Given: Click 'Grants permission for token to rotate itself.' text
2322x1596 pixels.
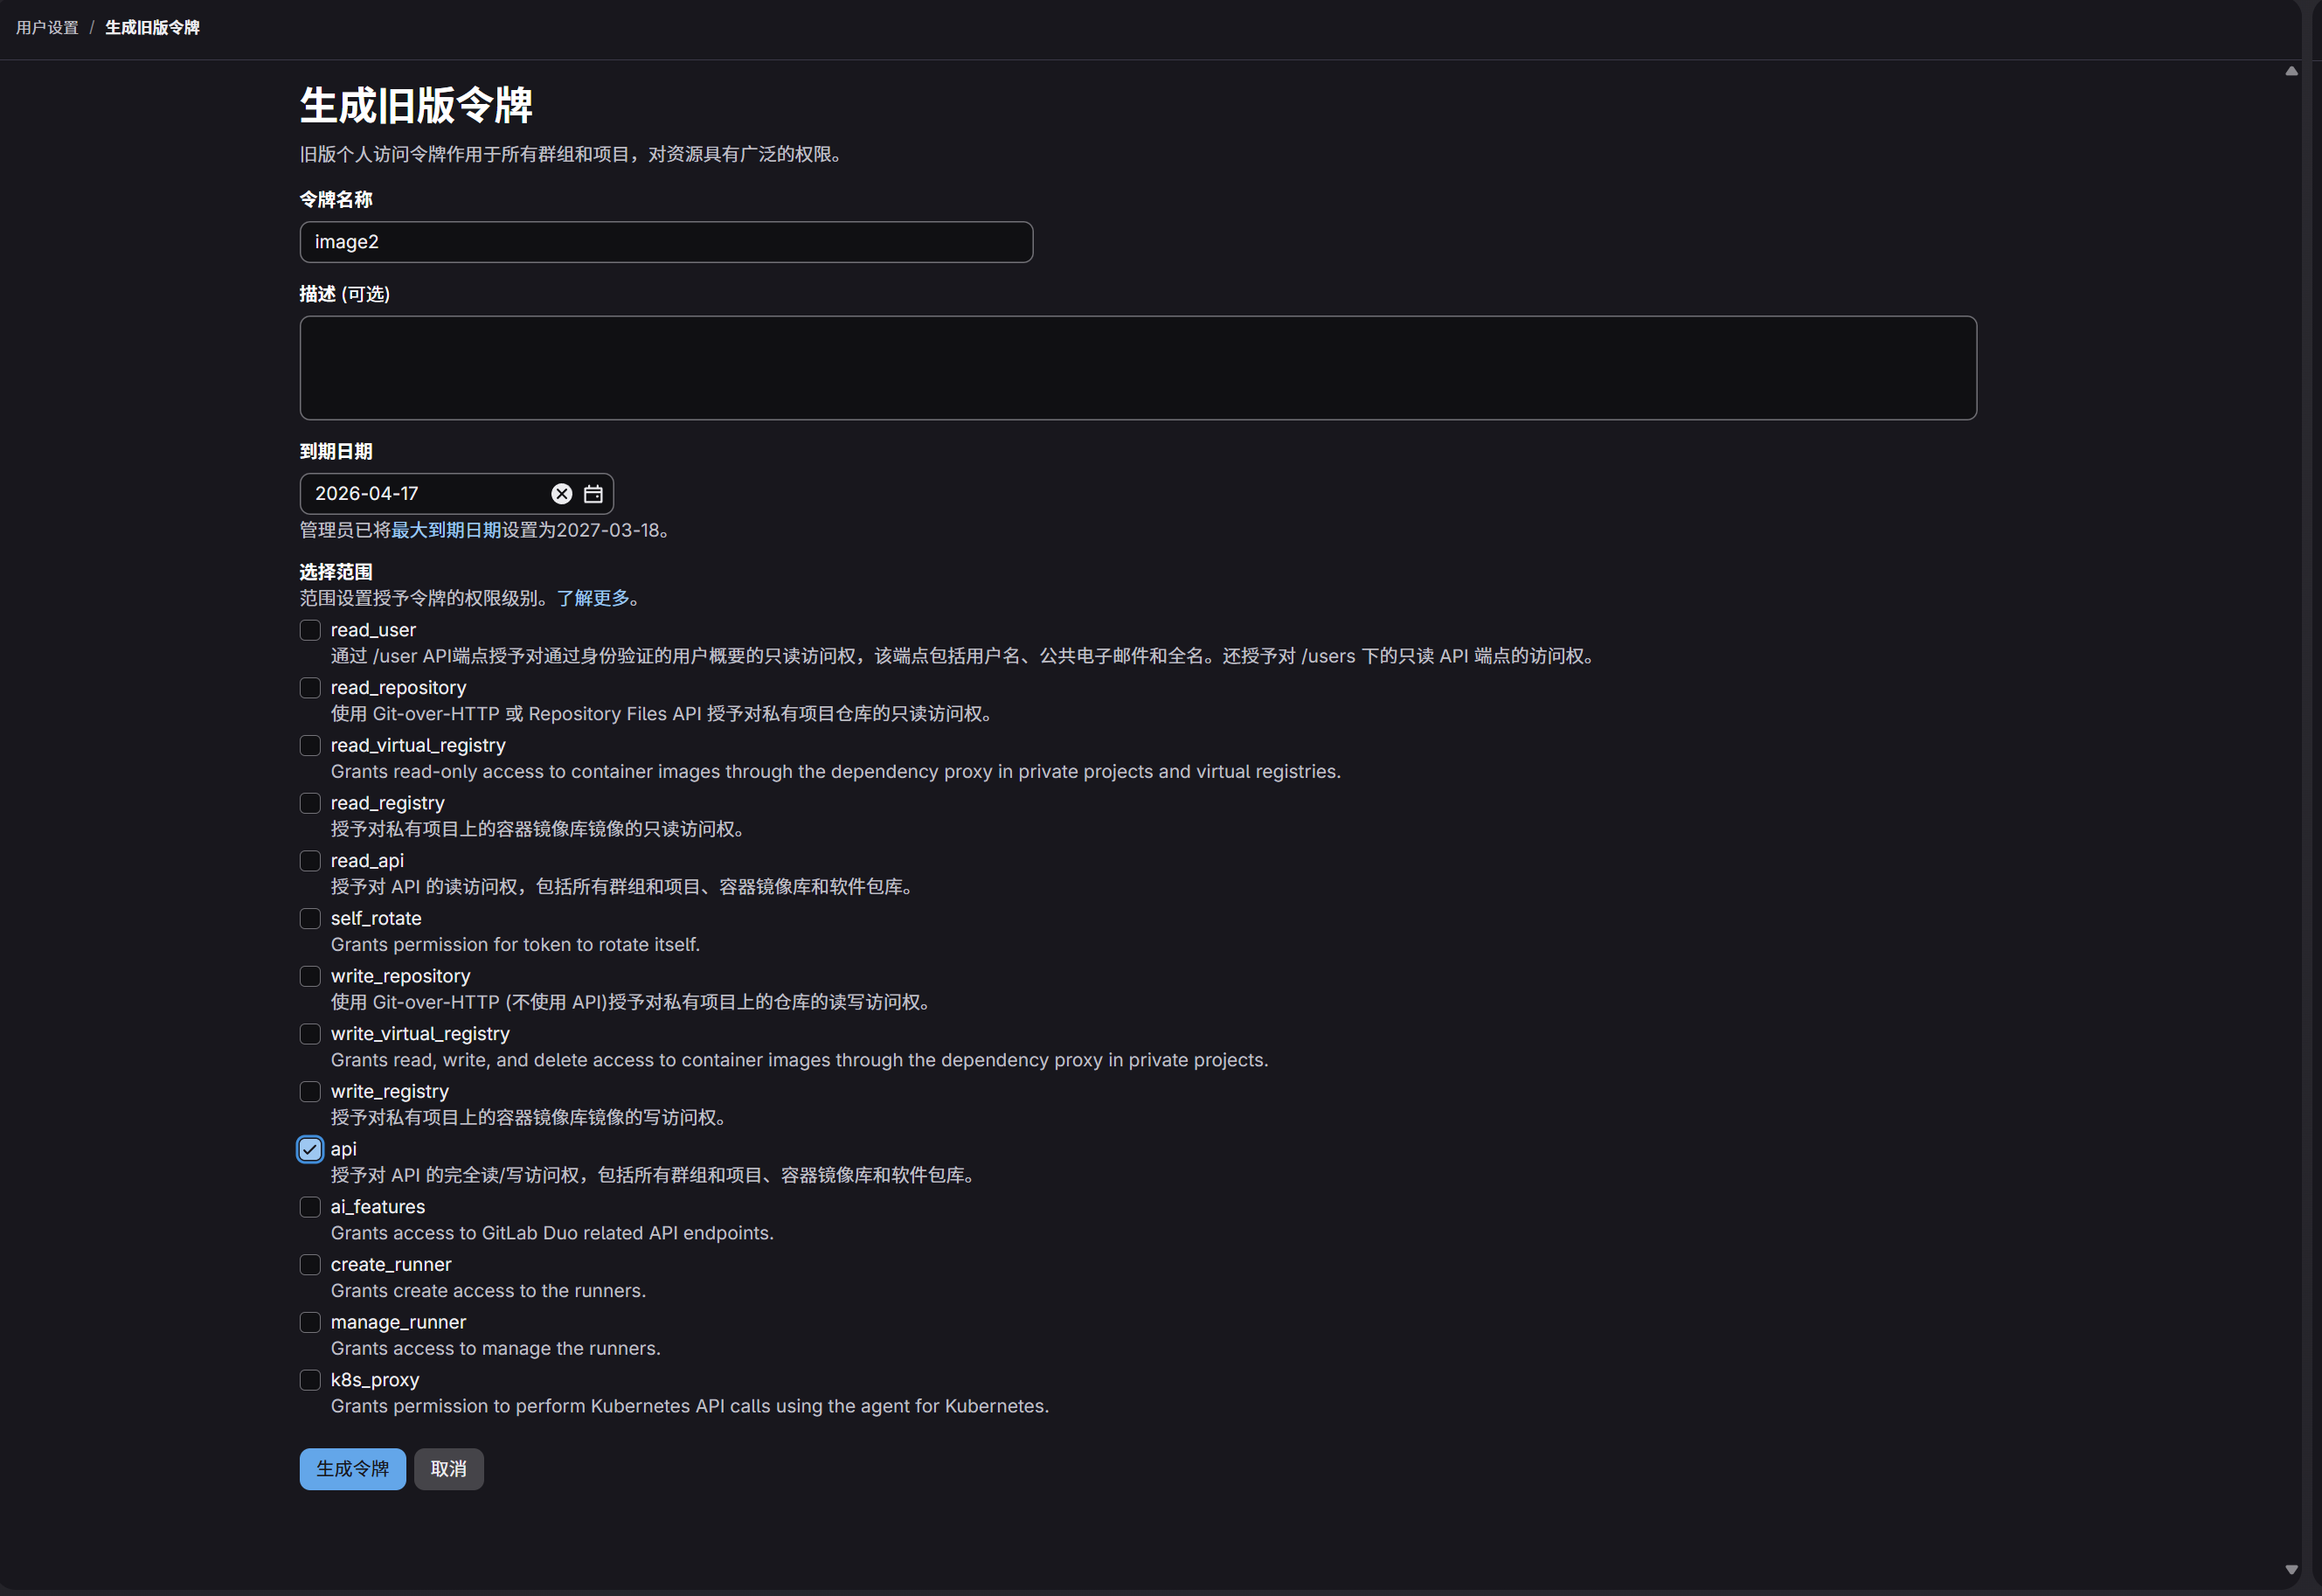Looking at the screenshot, I should [x=516, y=945].
